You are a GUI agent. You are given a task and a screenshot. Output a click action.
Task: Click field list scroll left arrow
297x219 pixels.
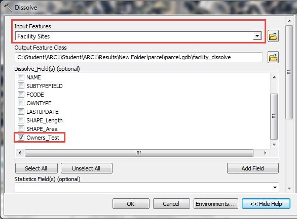coord(20,153)
